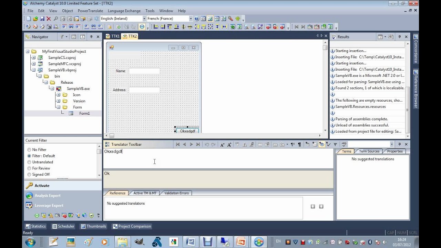Collapse the SampleVB.vbproj tree node
The width and height of the screenshot is (441, 248).
pos(33,70)
